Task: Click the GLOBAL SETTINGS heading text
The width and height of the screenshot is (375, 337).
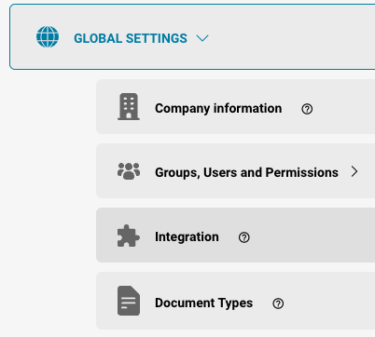Action: 131,38
